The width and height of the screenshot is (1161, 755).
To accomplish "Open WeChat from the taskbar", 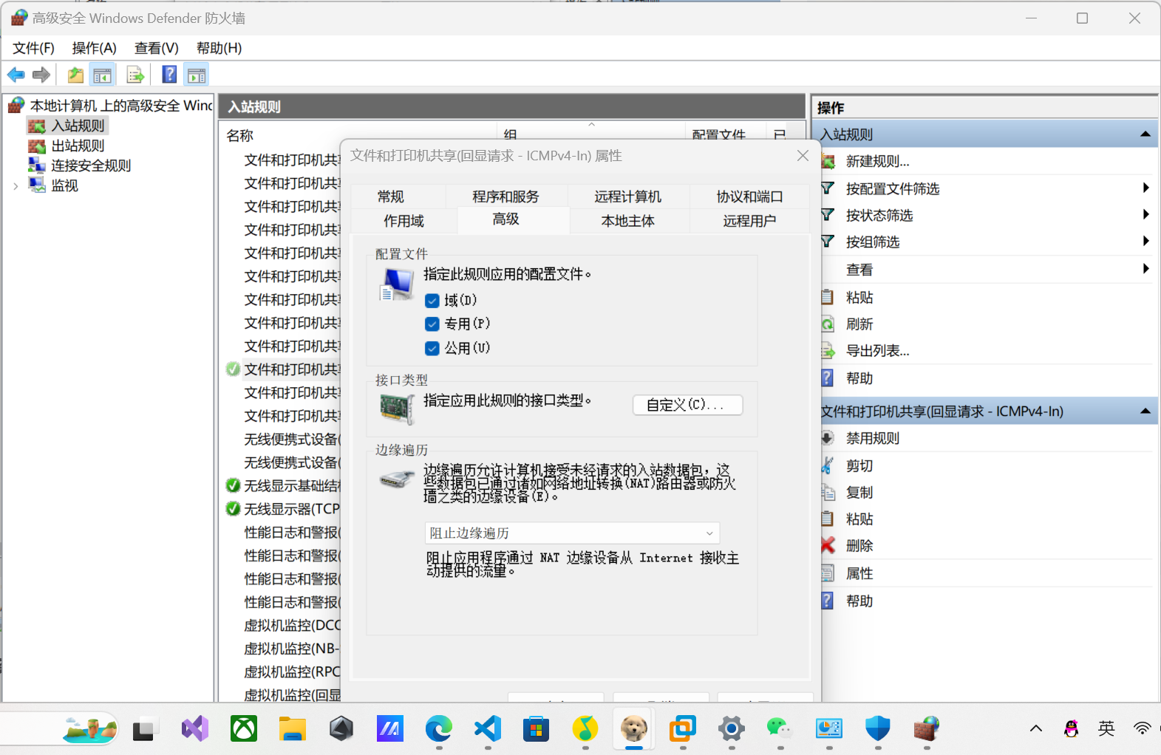I will point(780,729).
